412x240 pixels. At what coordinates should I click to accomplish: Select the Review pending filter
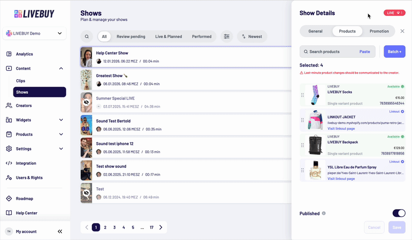click(x=131, y=37)
